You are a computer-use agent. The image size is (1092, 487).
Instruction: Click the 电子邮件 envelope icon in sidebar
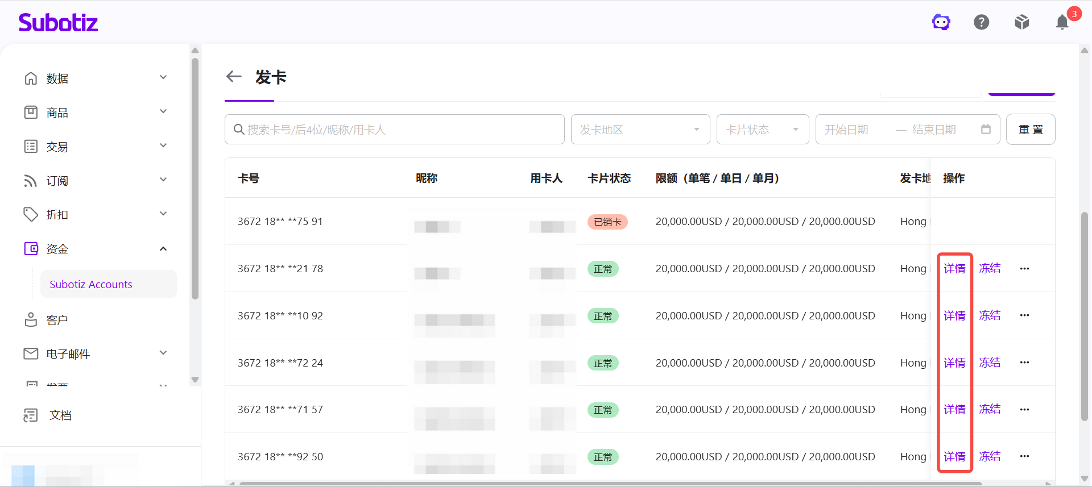pyautogui.click(x=31, y=354)
